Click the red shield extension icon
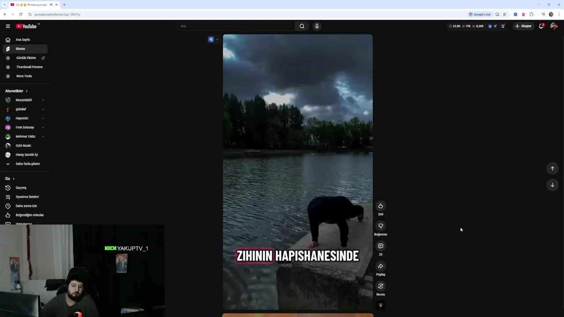The image size is (564, 317). pos(523,14)
